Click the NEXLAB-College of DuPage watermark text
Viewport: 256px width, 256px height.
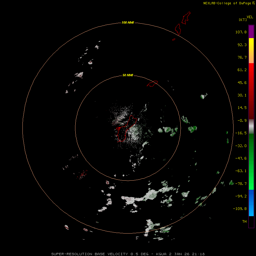click(229, 3)
